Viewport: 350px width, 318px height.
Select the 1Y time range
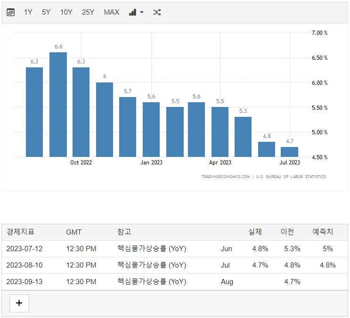click(28, 12)
